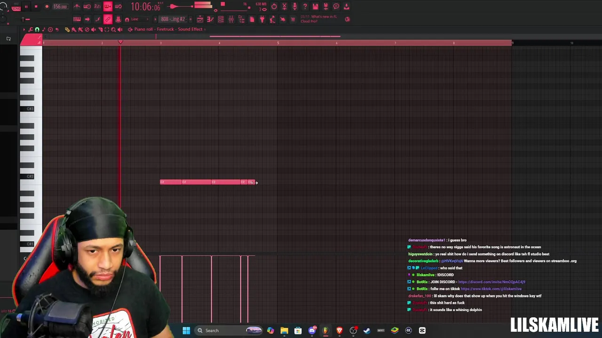The height and width of the screenshot is (338, 602).
Task: Click the globe online icon
Action: pos(348,19)
